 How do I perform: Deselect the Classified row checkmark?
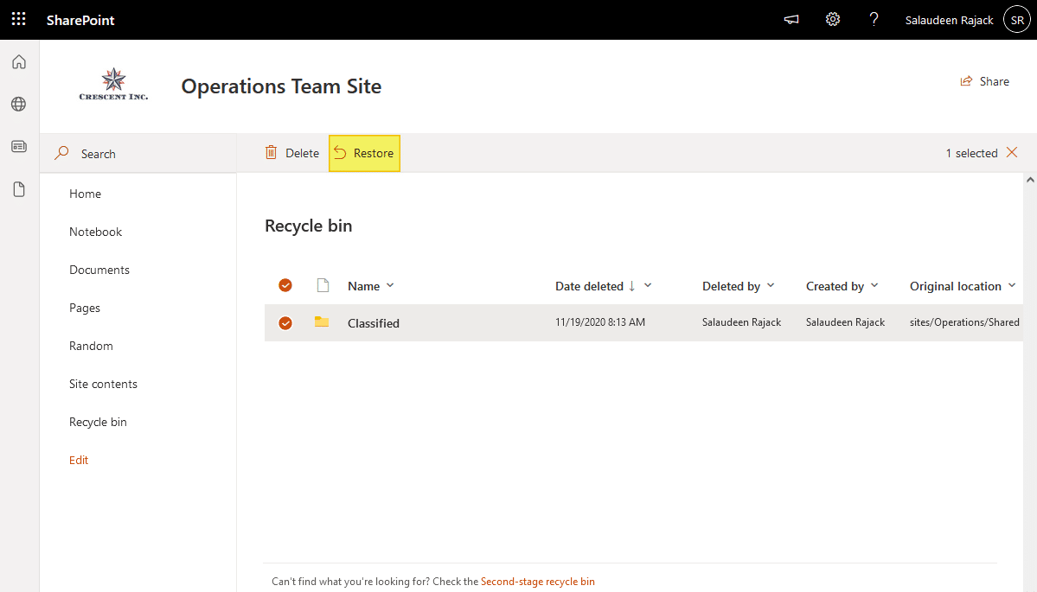tap(285, 322)
